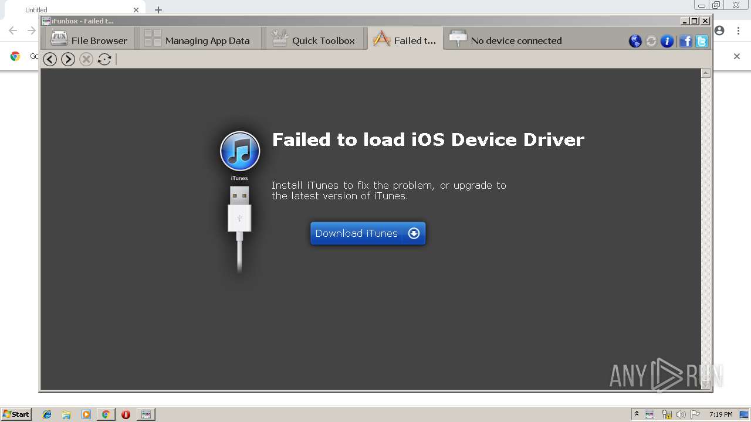Screen dimensions: 751x422
Task: Open the File Browser tab
Action: point(89,40)
